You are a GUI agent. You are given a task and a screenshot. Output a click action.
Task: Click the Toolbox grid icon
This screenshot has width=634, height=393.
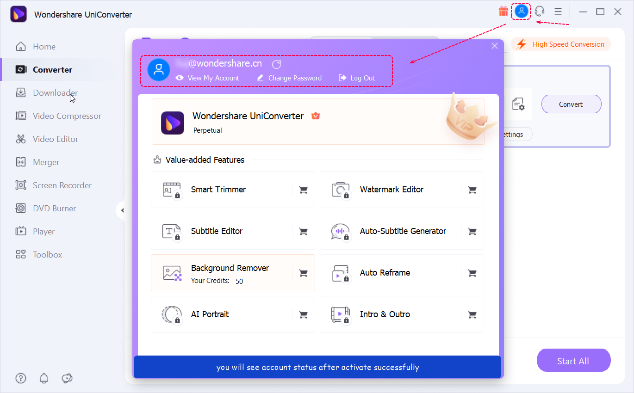click(x=21, y=254)
